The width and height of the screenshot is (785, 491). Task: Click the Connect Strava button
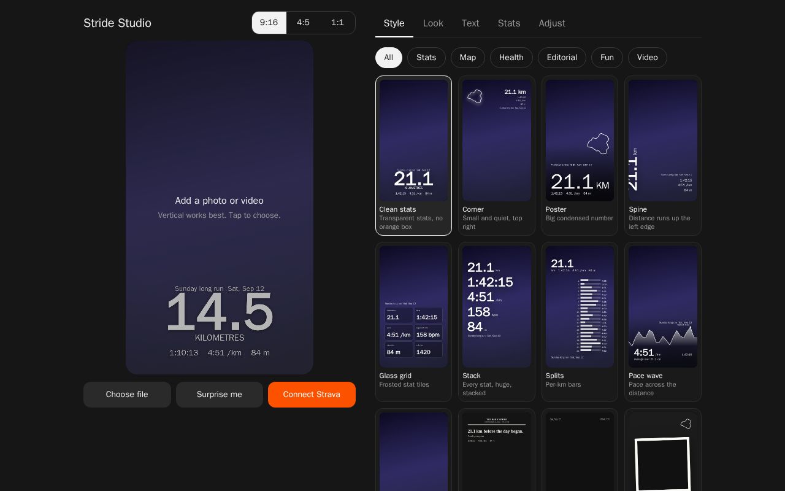click(312, 395)
